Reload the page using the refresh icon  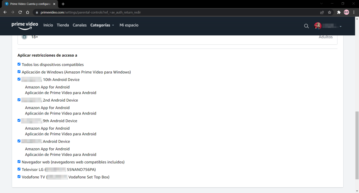(x=20, y=12)
